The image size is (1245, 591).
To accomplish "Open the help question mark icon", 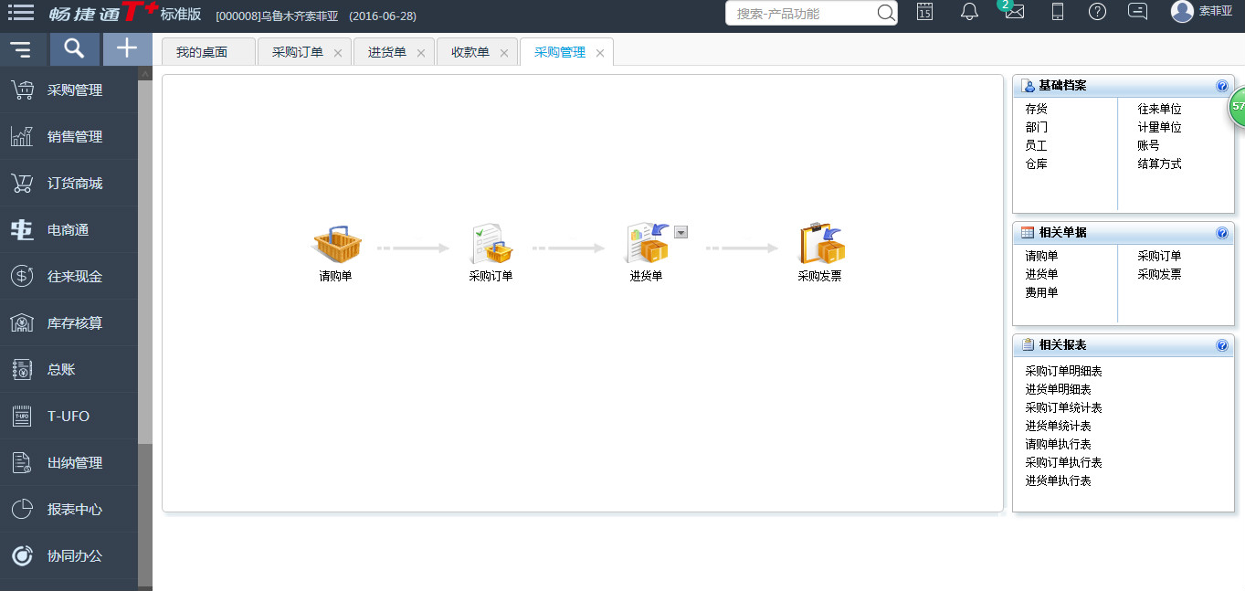I will 1098,12.
